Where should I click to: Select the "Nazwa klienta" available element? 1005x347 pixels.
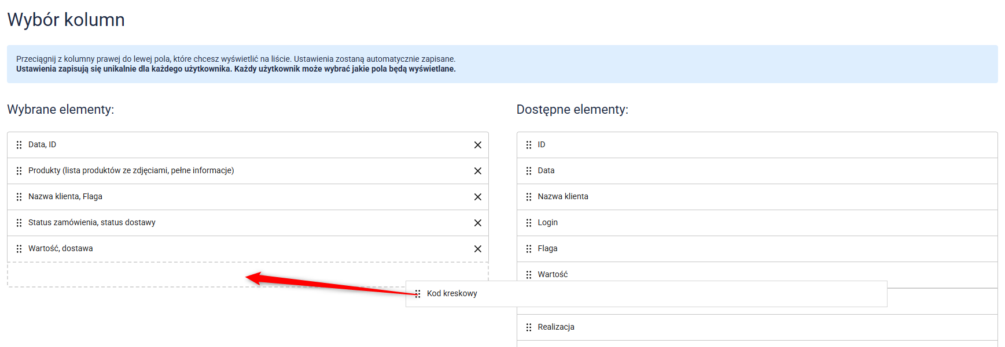[562, 197]
